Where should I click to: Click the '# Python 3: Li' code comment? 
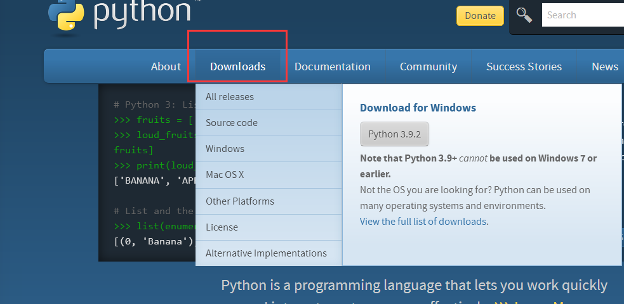tap(155, 104)
